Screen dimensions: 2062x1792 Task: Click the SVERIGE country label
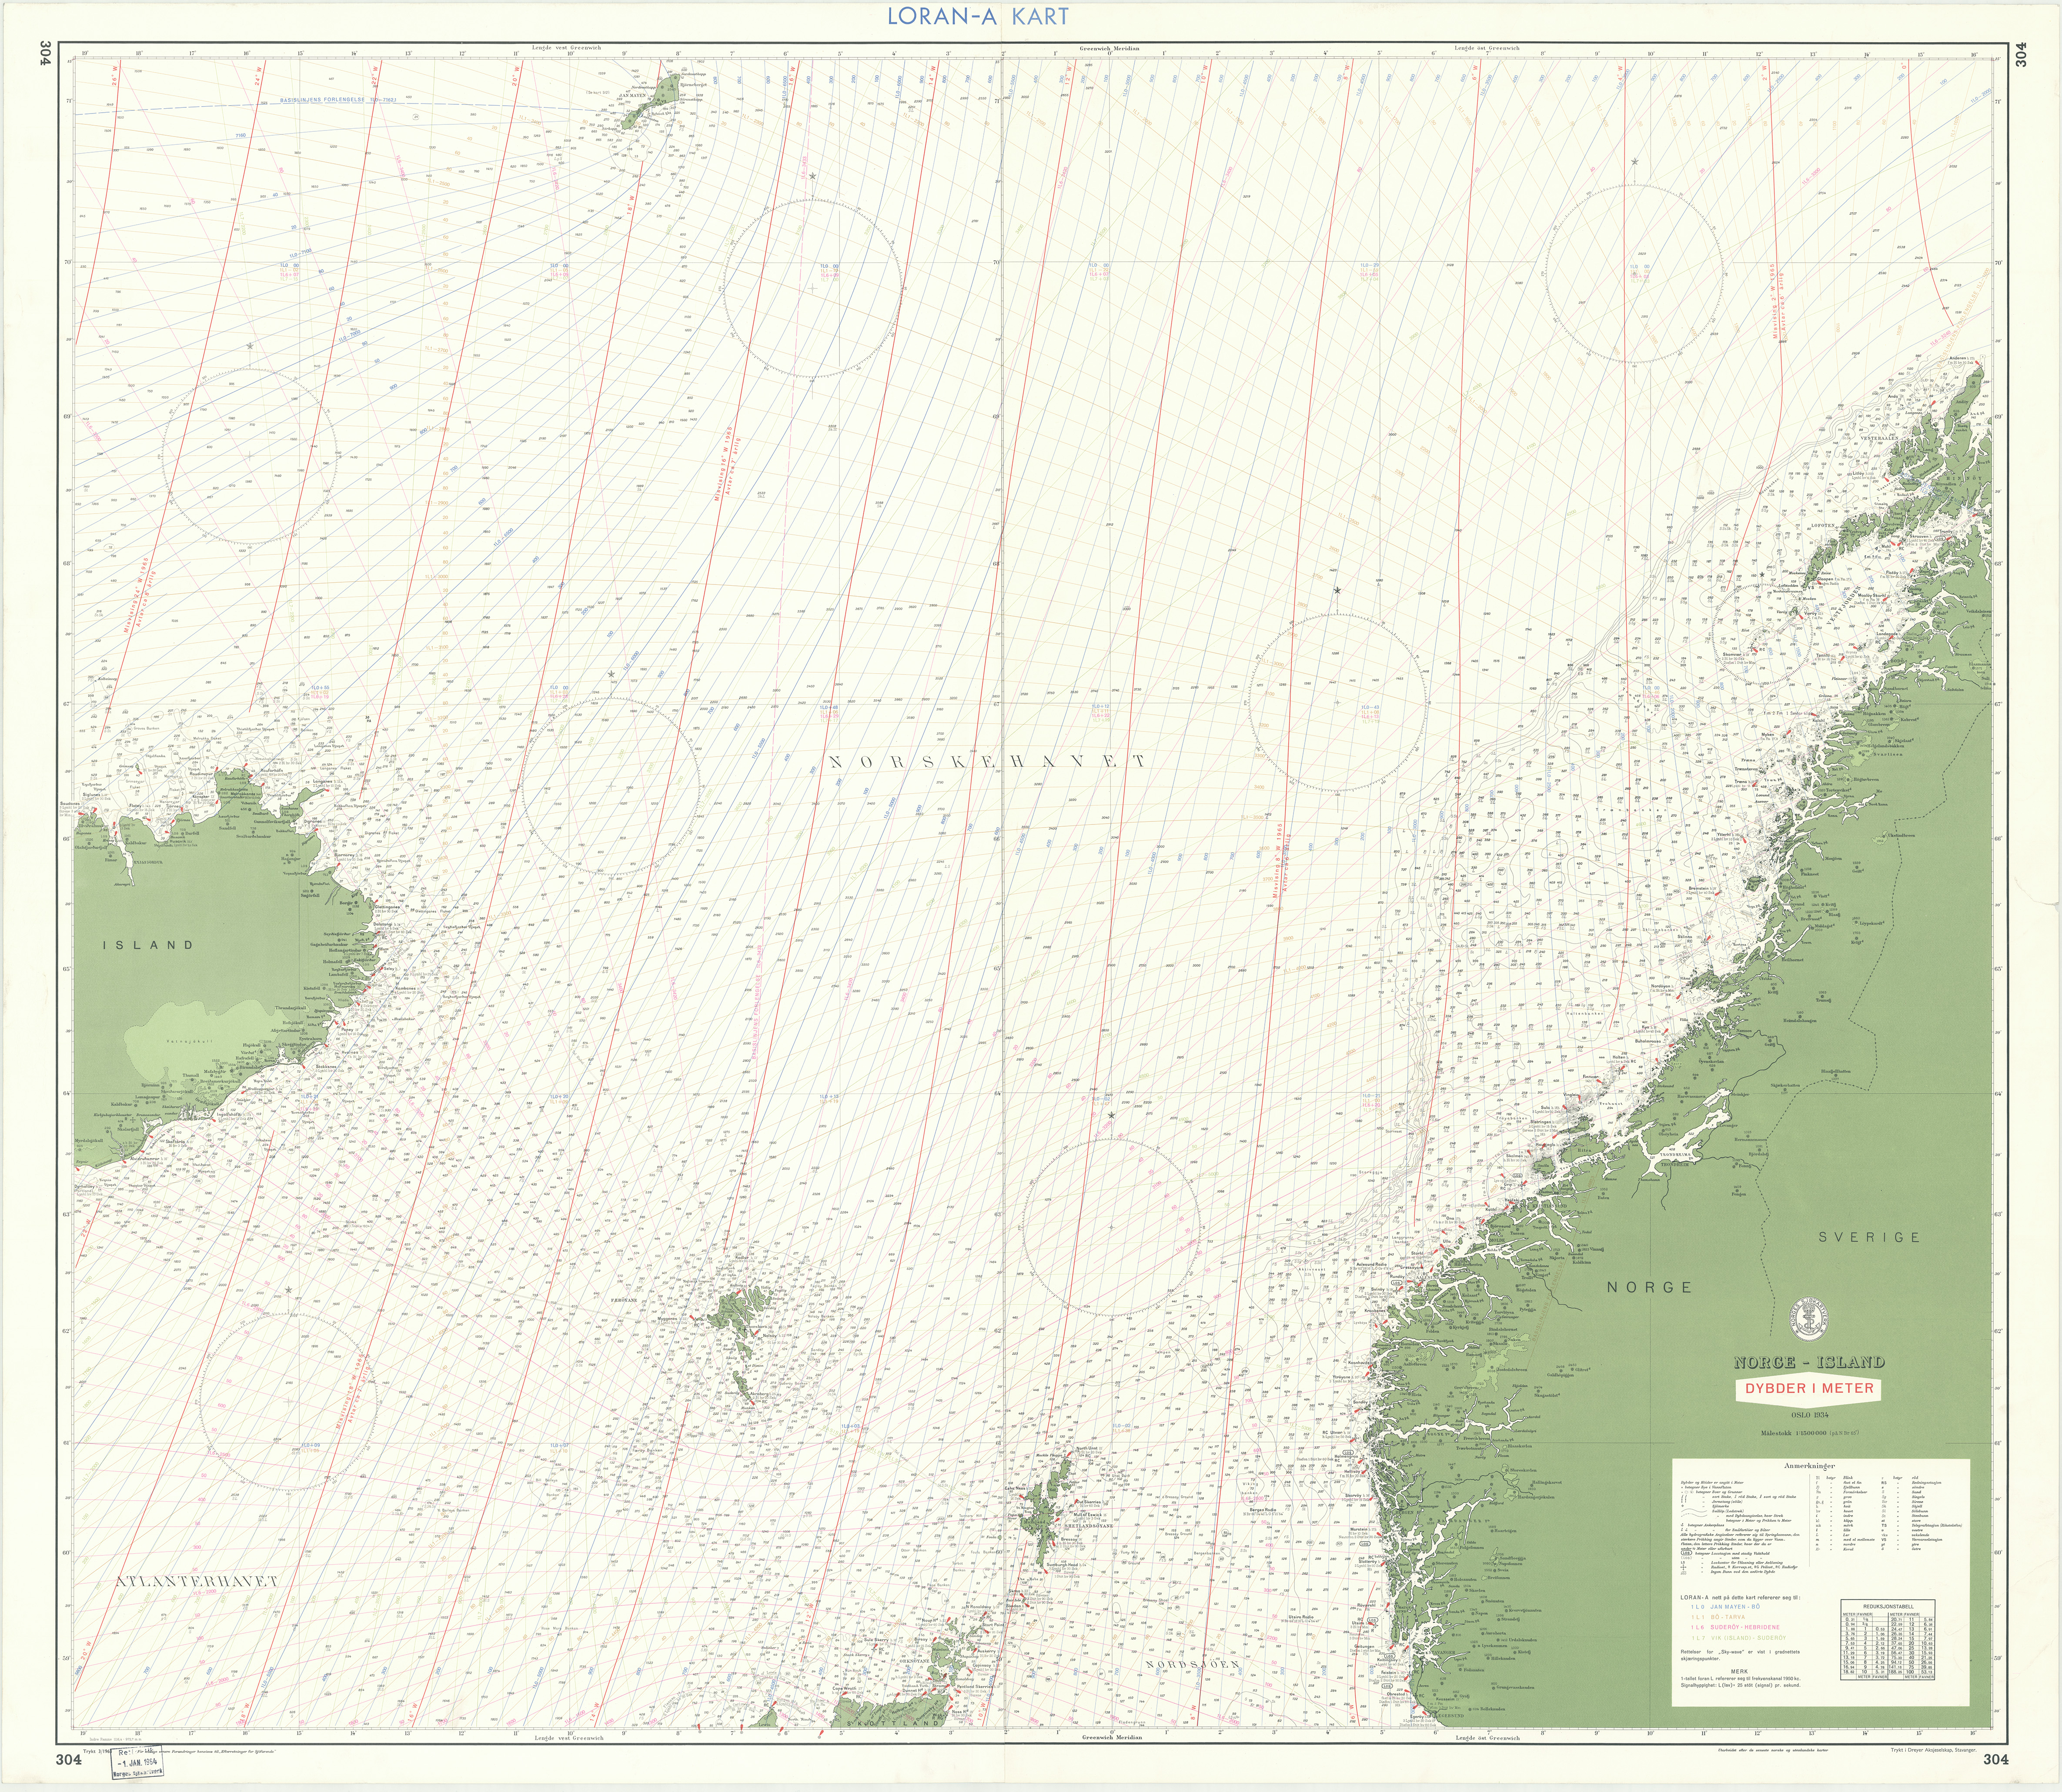tap(1869, 1237)
